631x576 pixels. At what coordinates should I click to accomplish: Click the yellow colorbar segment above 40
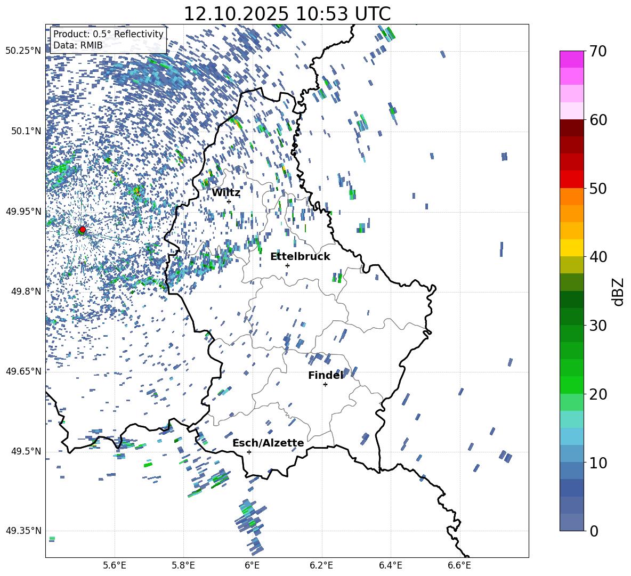point(572,248)
